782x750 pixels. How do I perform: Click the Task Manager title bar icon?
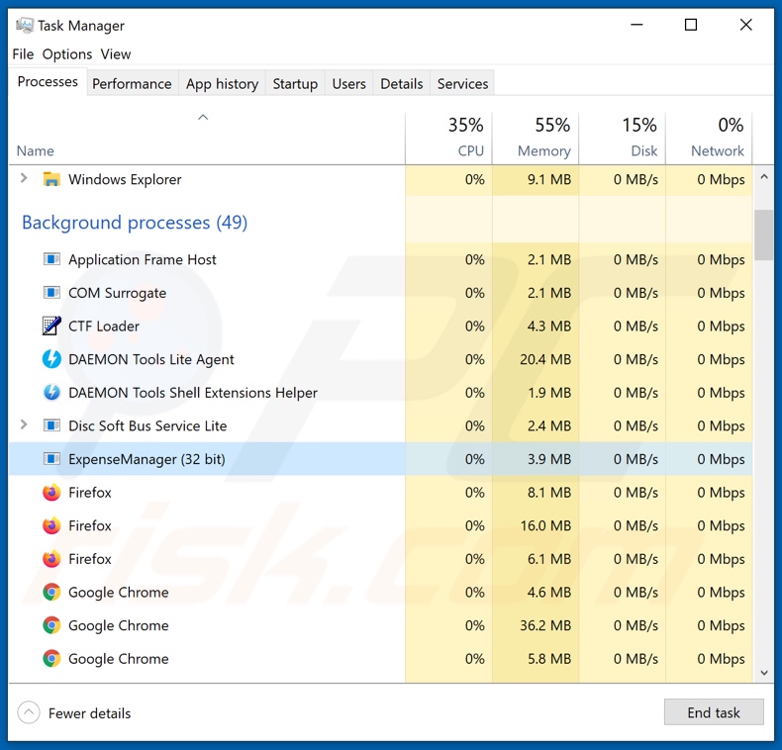point(25,25)
